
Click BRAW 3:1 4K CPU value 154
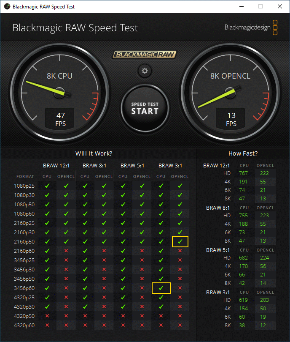[243, 309]
